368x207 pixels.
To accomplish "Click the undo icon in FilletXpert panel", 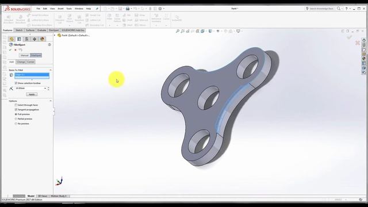I will point(21,50).
